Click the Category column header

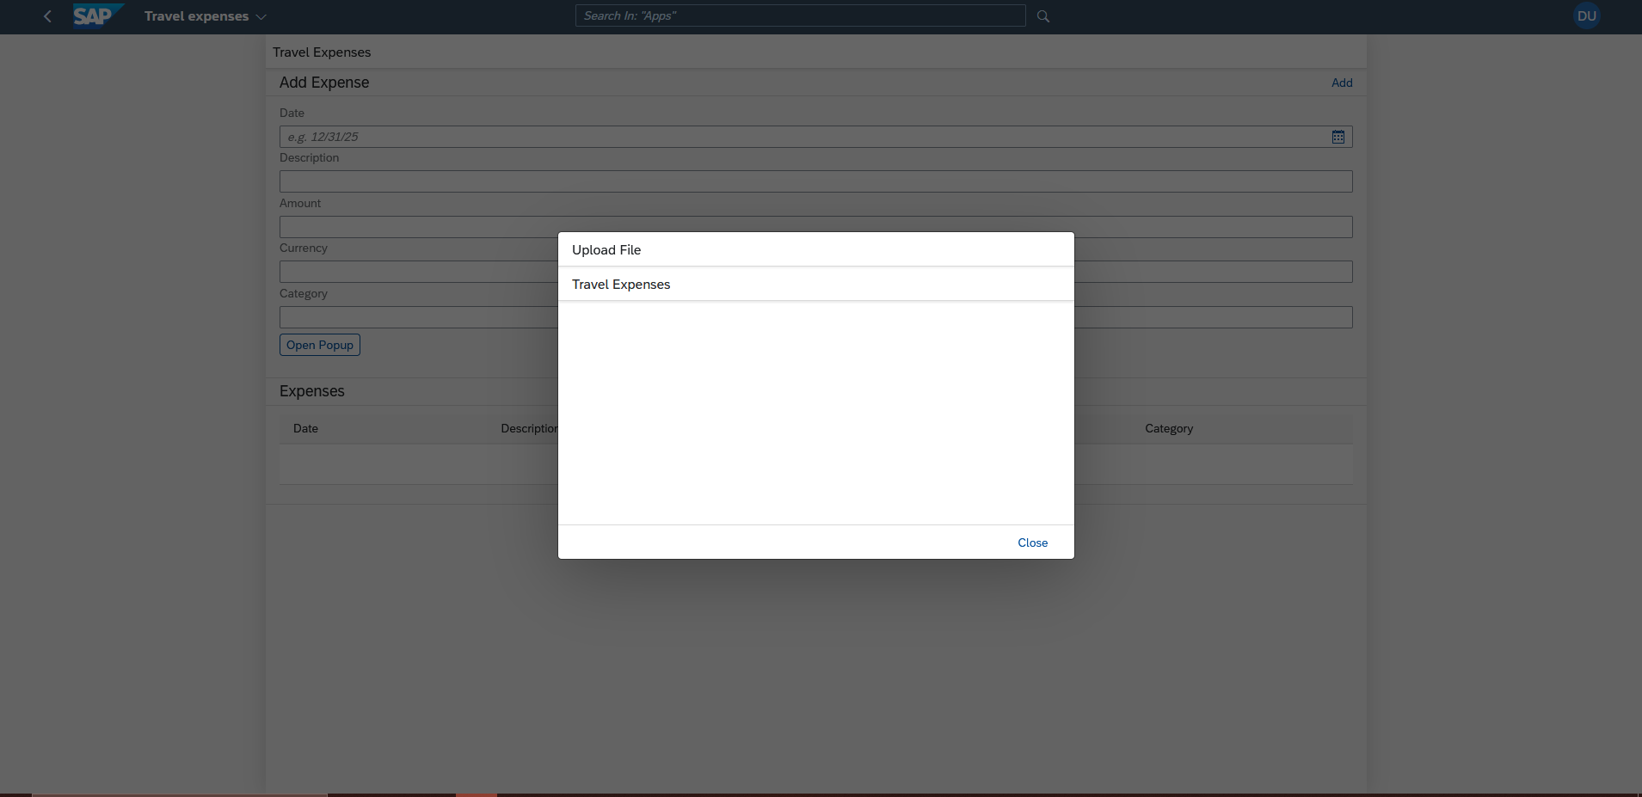1168,428
